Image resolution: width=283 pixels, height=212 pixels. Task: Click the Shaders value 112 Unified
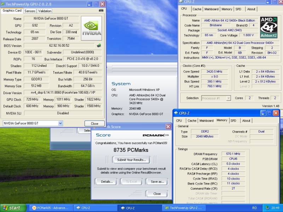tap(39, 66)
